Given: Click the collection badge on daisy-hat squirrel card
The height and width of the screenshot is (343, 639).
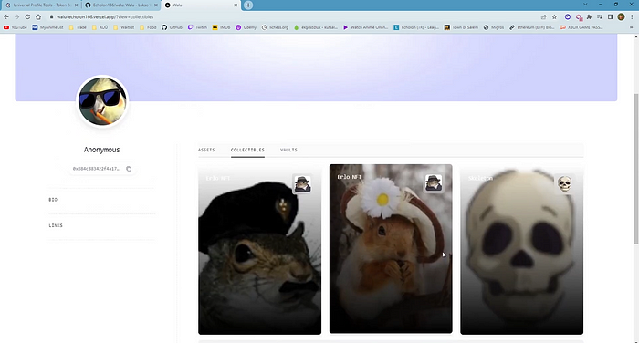Looking at the screenshot, I should click(x=434, y=182).
